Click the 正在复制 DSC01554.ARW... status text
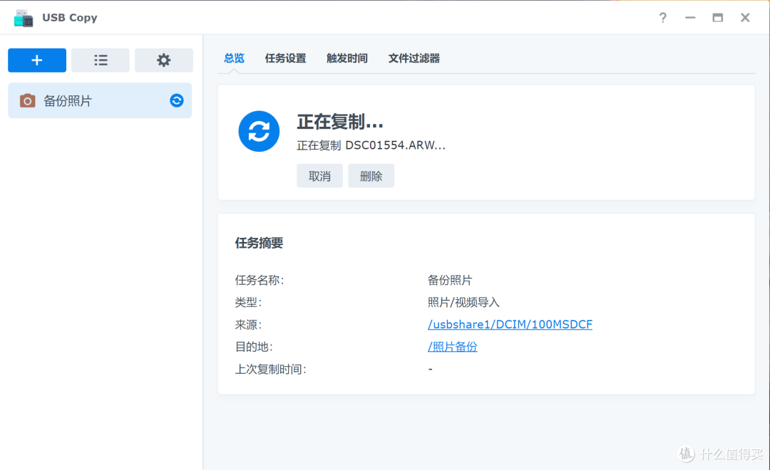The height and width of the screenshot is (470, 770). pyautogui.click(x=371, y=146)
